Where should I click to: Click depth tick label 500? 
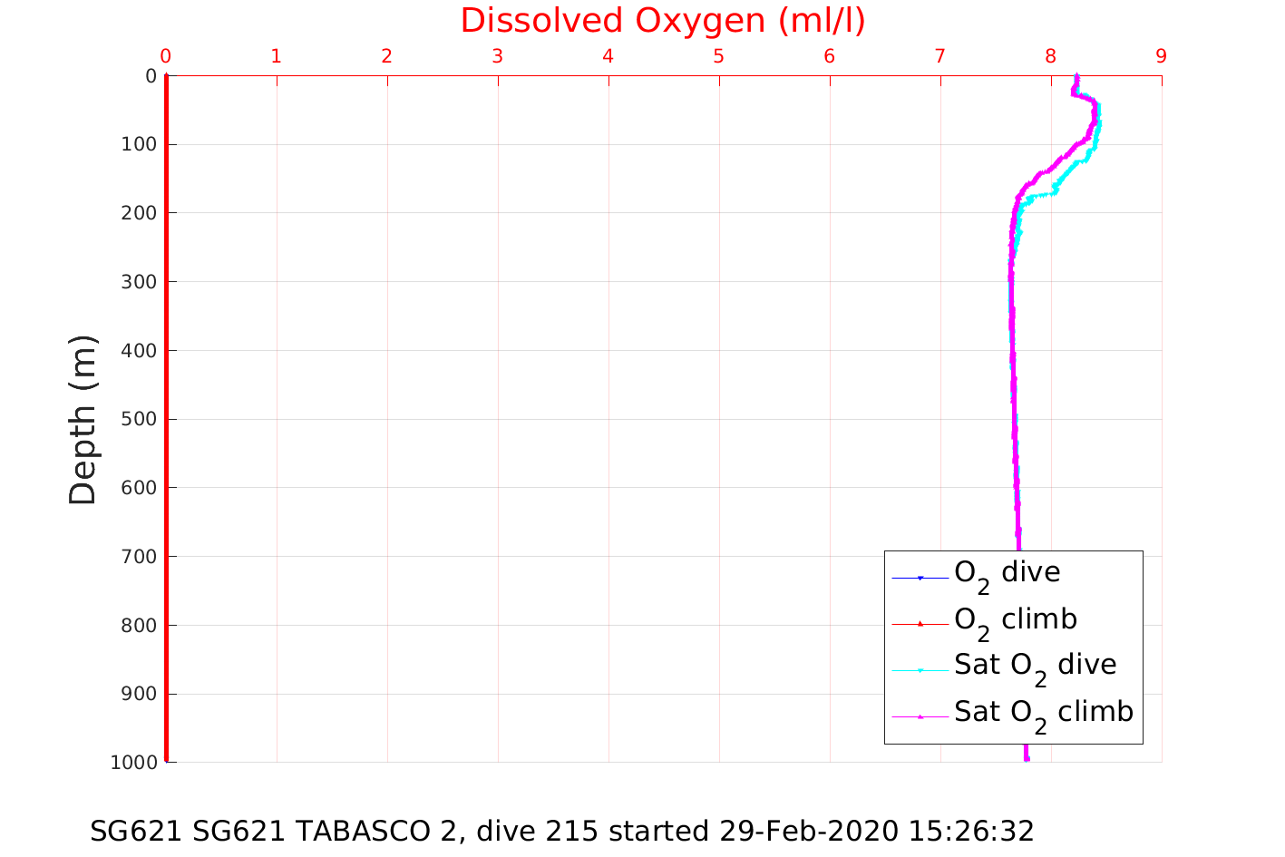pos(138,419)
